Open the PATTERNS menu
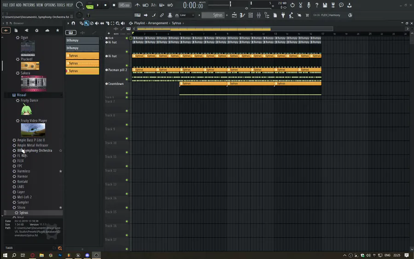Screen dimensions: 414x259 click(x=29, y=5)
